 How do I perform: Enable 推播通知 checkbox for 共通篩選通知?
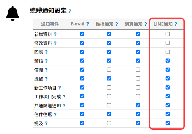pyautogui.click(x=109, y=105)
